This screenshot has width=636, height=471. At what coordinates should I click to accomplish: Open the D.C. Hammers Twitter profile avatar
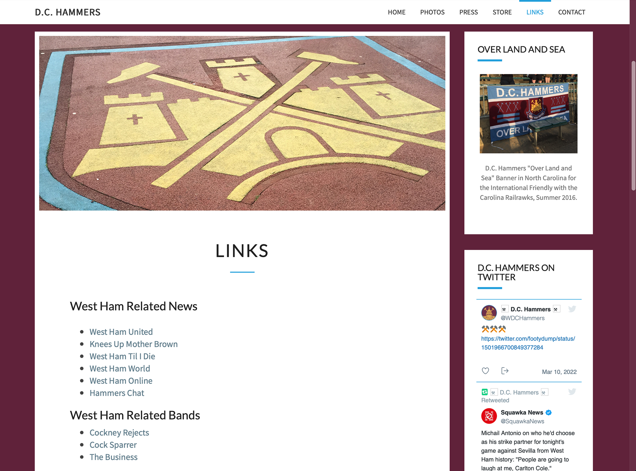pos(489,313)
